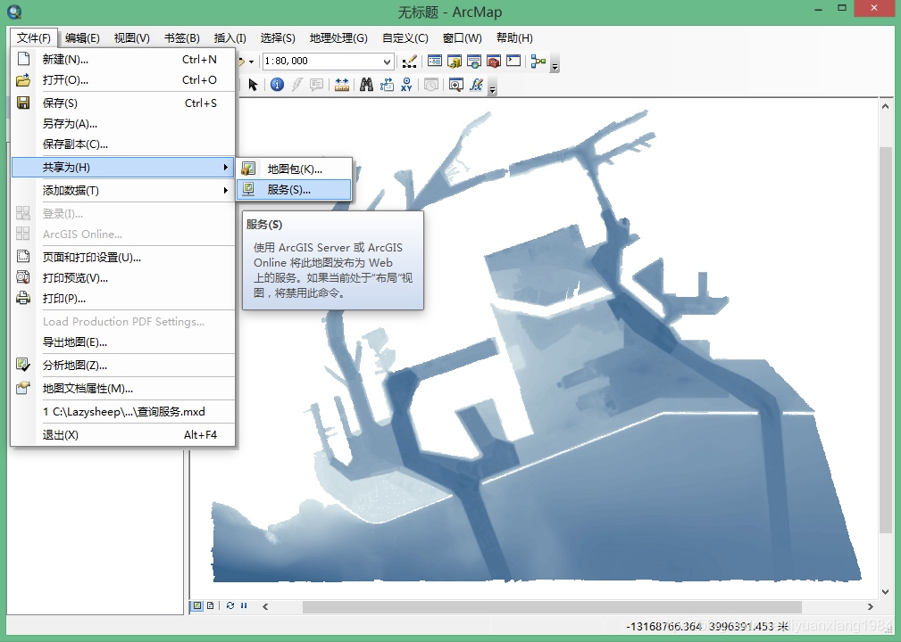Image resolution: width=901 pixels, height=642 pixels.
Task: Choose 地图包(K) from the share submenu
Action: (293, 168)
